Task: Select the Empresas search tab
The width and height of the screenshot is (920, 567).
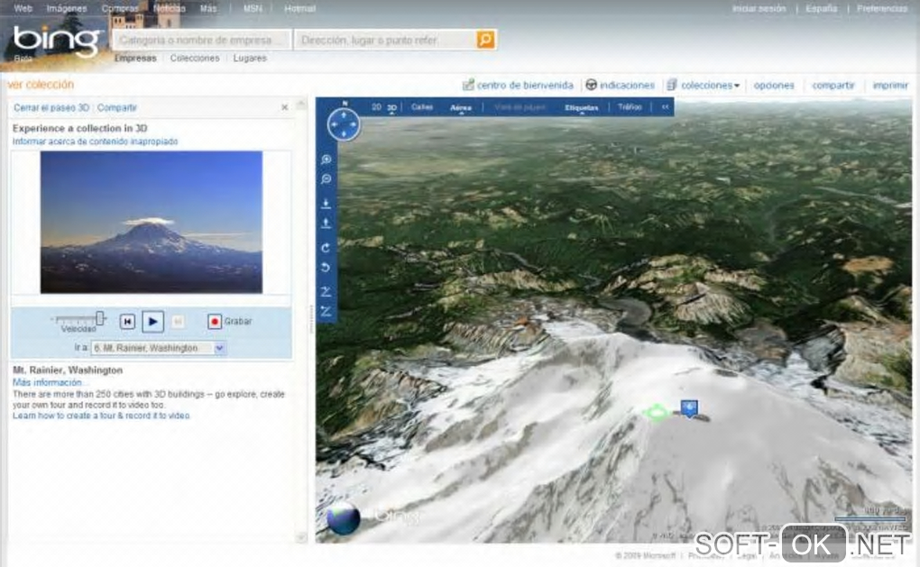Action: click(135, 58)
